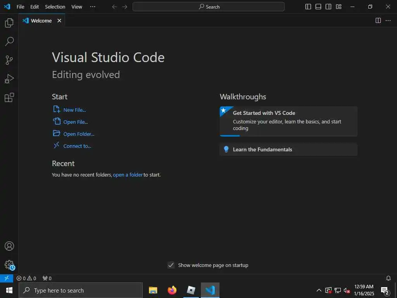Open the notifications bell
This screenshot has height=298, width=397.
point(388,278)
